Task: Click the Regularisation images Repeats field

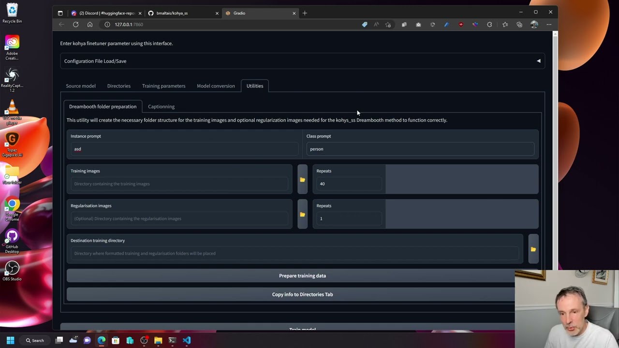Action: (349, 218)
